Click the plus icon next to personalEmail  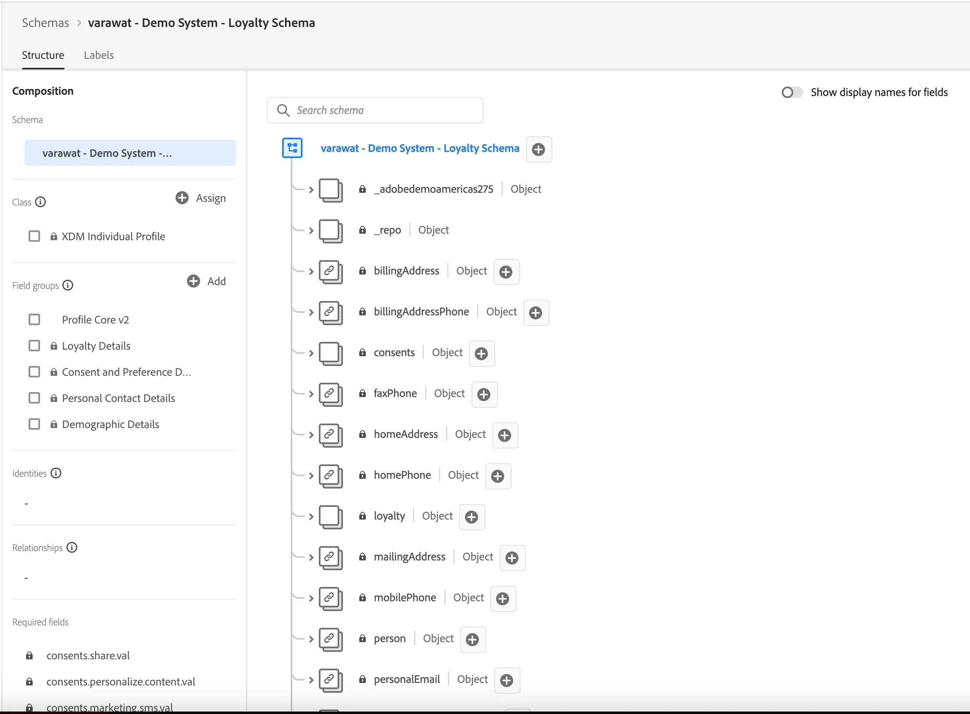point(507,680)
